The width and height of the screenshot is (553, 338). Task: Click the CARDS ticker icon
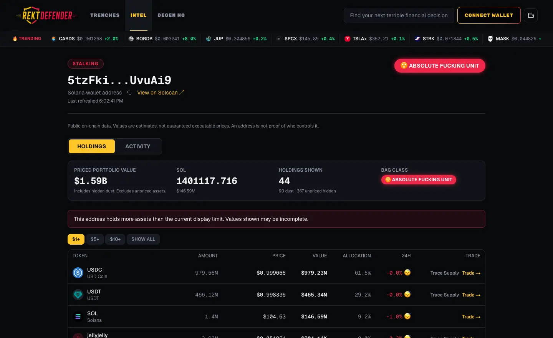(54, 39)
